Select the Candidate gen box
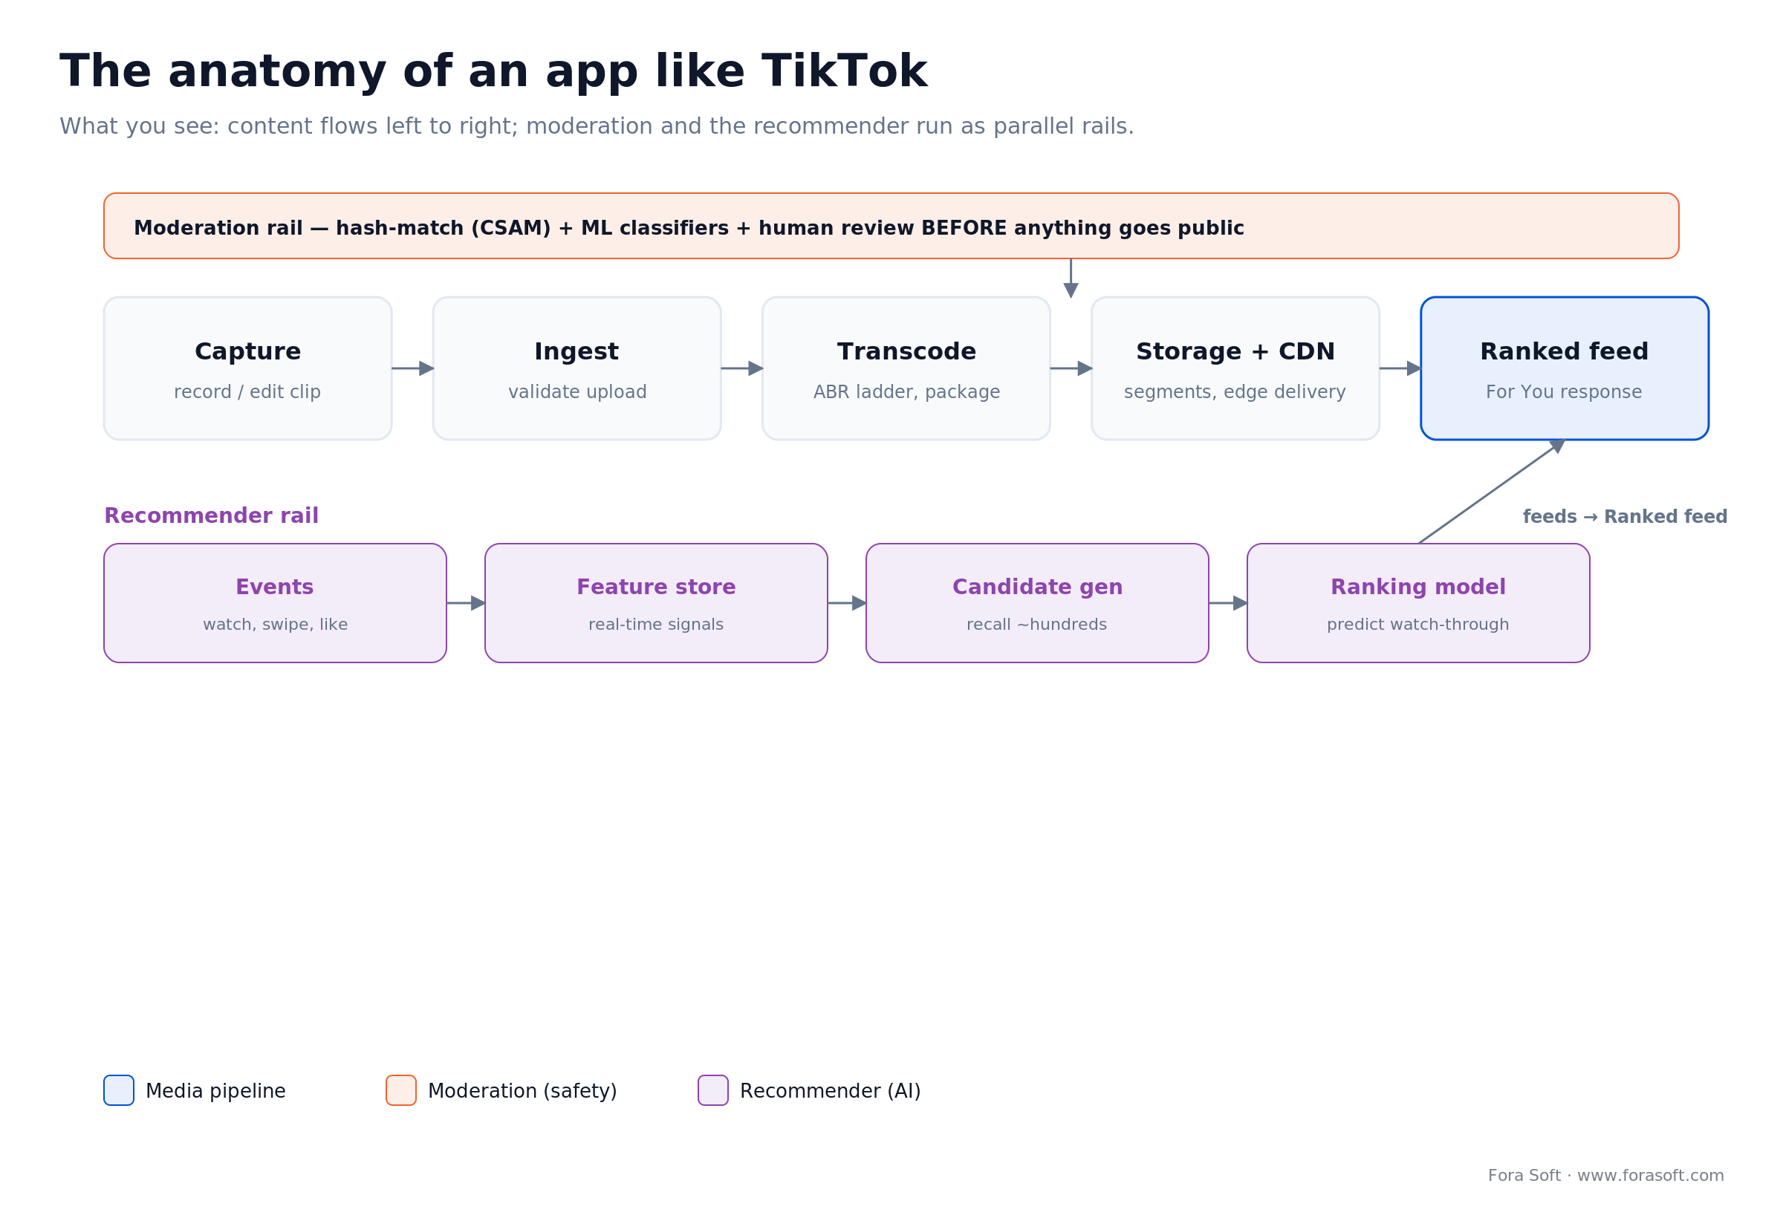The width and height of the screenshot is (1783, 1218). [1037, 603]
